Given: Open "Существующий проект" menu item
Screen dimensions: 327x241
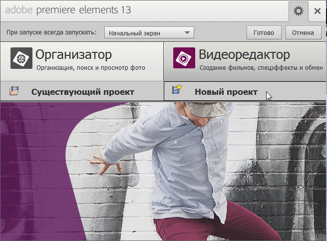Looking at the screenshot, I should pyautogui.click(x=82, y=91).
